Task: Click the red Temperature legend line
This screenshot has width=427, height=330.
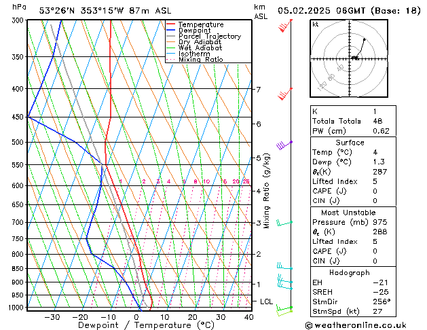Action: [171, 24]
